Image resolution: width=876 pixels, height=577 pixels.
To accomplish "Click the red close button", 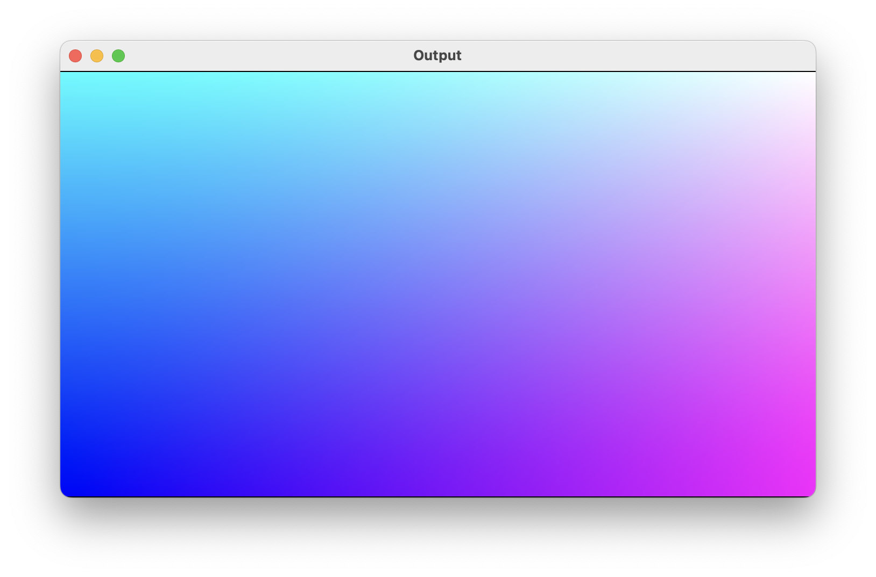I will point(75,56).
